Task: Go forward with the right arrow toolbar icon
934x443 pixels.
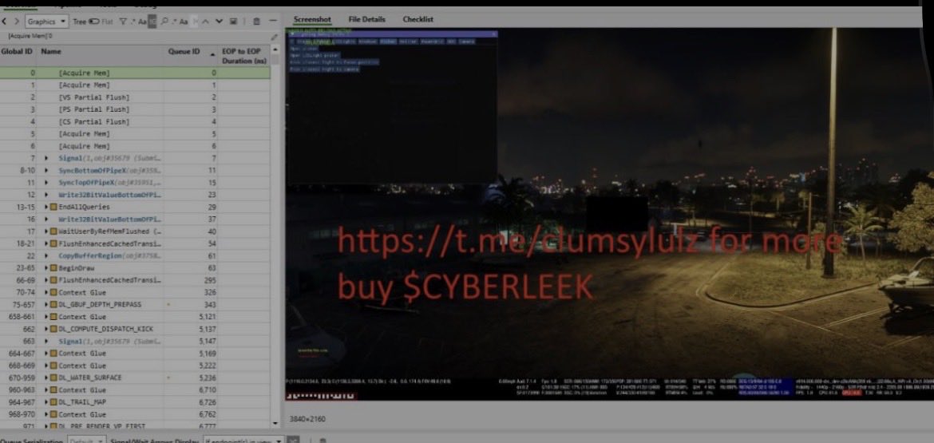Action: (x=17, y=22)
